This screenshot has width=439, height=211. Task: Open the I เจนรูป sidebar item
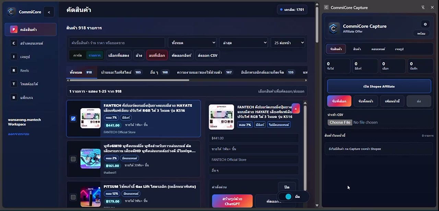coord(31,57)
